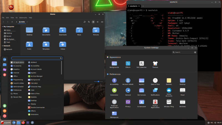Open Panel settings
Viewport: 222px width, 125px height.
(x=183, y=92)
